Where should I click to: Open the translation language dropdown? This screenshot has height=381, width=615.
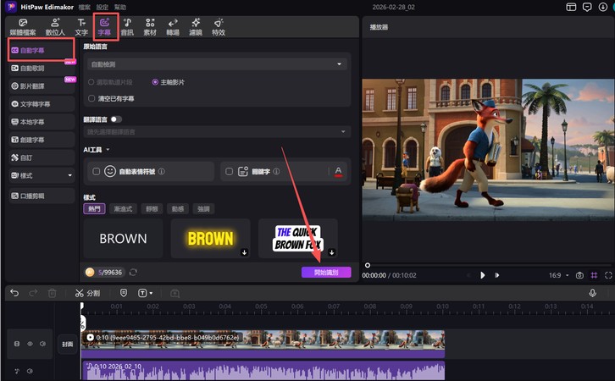pyautogui.click(x=217, y=132)
